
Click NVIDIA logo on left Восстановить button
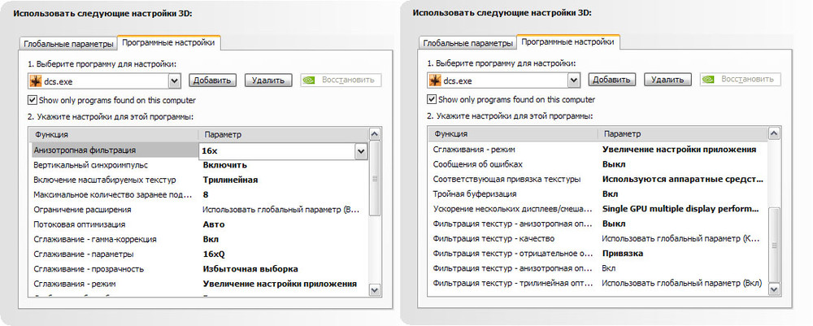click(x=310, y=80)
